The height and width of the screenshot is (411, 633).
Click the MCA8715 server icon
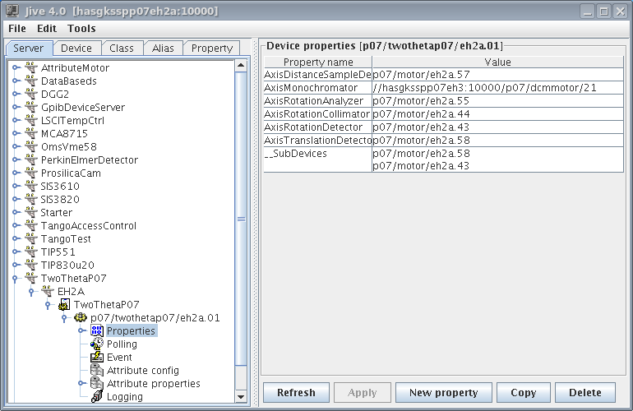[31, 133]
